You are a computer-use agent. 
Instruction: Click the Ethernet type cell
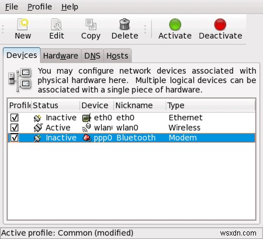point(185,118)
